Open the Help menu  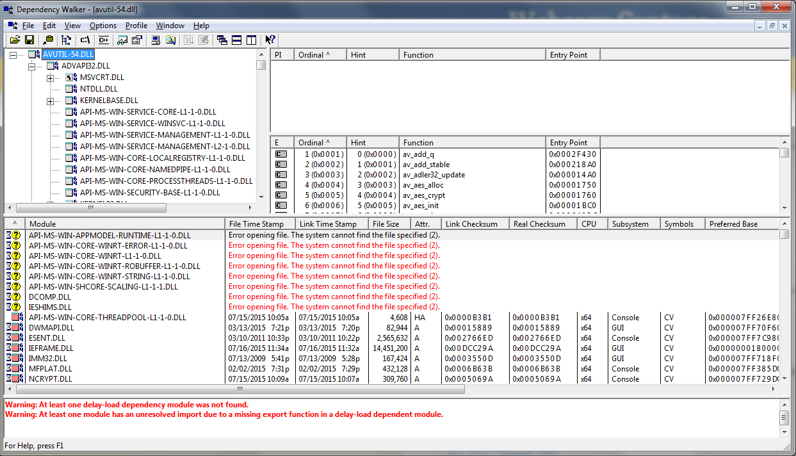tap(201, 26)
